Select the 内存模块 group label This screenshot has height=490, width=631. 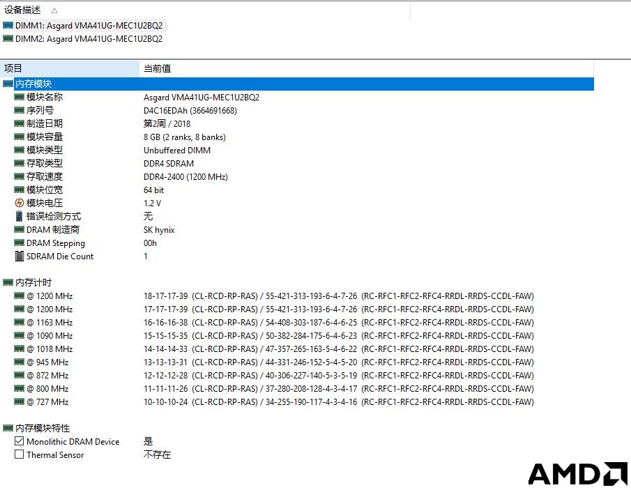pyautogui.click(x=33, y=84)
